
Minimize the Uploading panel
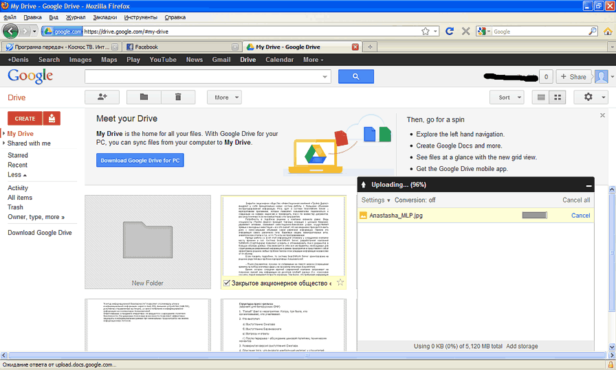tap(588, 185)
